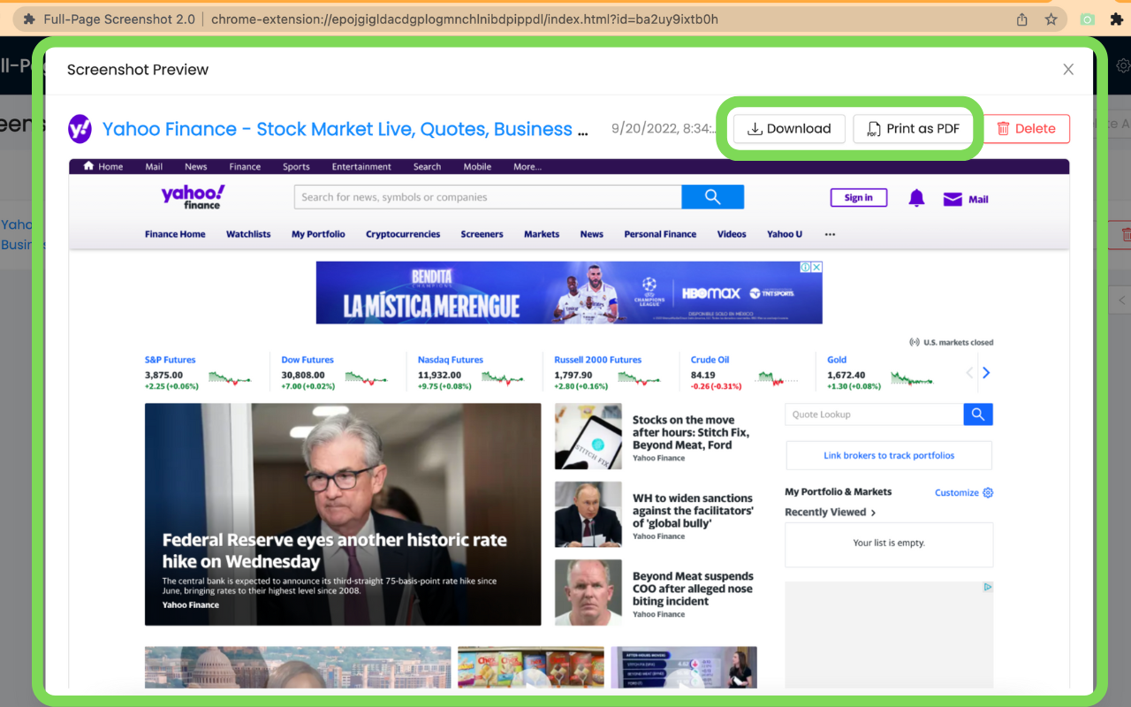Image resolution: width=1131 pixels, height=707 pixels.
Task: Open Russell 2000 Futures quote
Action: 597,360
